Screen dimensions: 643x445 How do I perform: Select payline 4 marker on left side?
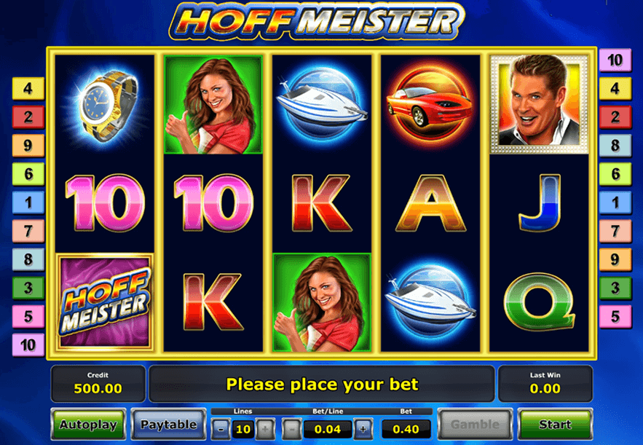28,88
